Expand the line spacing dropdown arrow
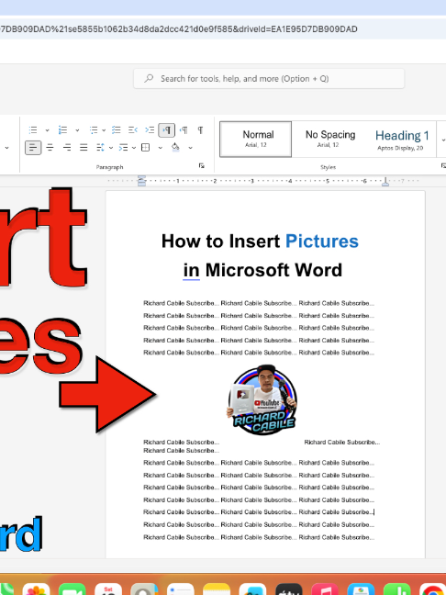 [x=111, y=147]
